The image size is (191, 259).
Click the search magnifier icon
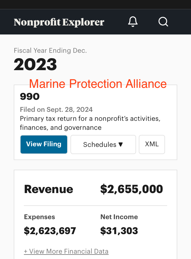(163, 22)
